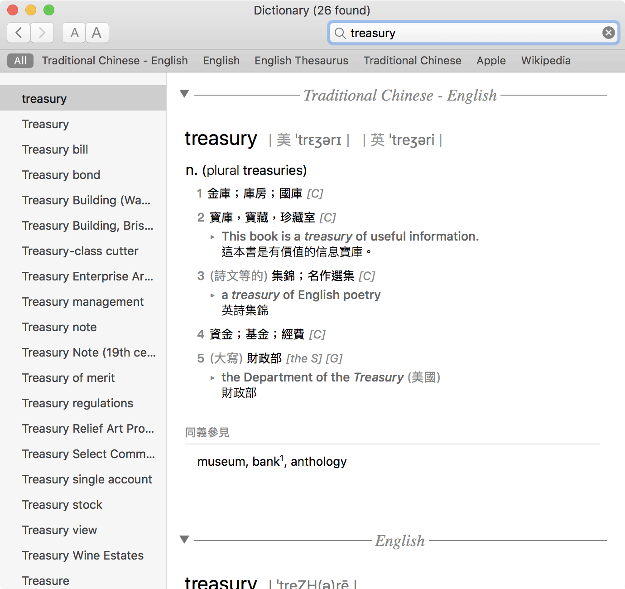Open the museum synonym link
Viewport: 625px width, 589px height.
click(x=221, y=462)
